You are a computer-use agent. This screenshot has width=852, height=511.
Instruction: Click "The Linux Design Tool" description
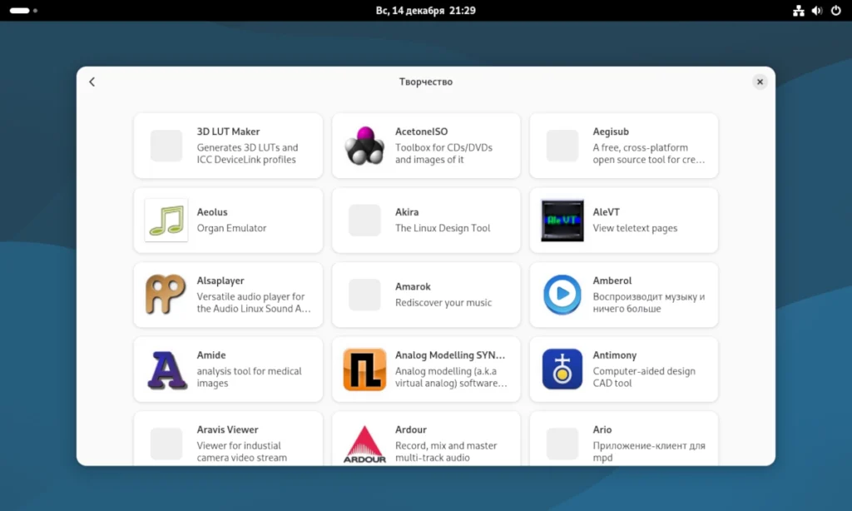pos(443,228)
